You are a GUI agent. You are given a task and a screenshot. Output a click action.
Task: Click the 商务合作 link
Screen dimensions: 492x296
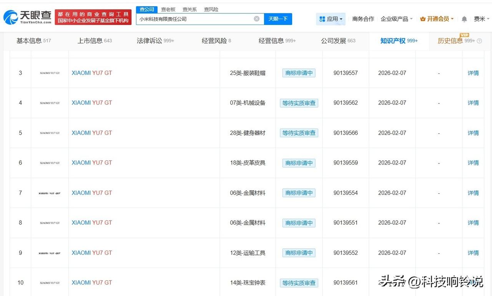point(363,19)
